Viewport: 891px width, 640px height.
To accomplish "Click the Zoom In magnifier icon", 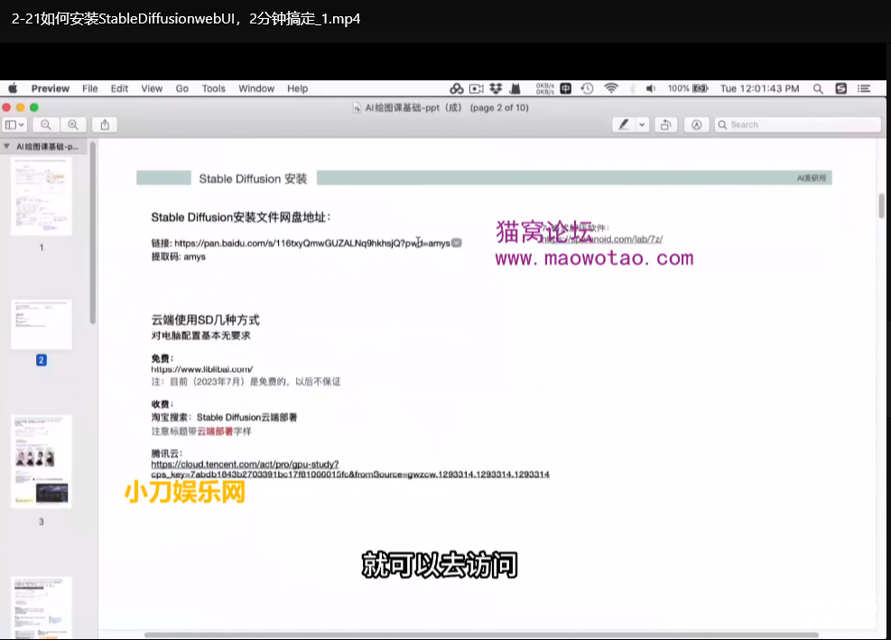I will (73, 125).
